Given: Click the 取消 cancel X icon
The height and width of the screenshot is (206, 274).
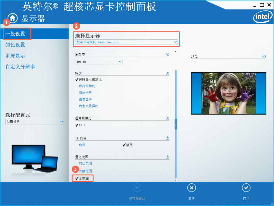Looking at the screenshot, I should click(192, 188).
